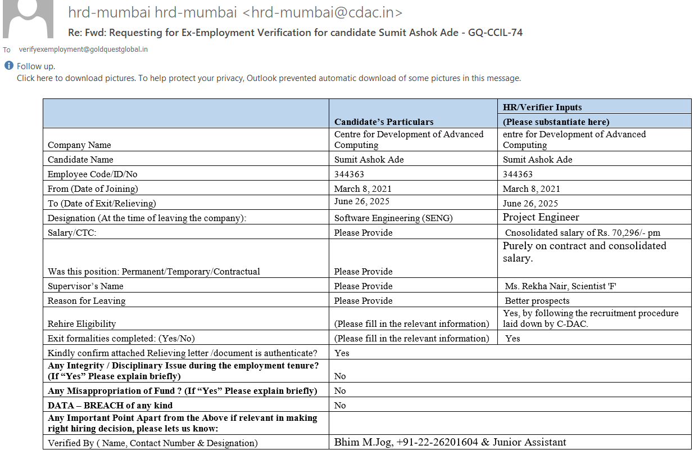
Task: Click rehire answer about C-DAC recruitment procedure
Action: click(591, 318)
